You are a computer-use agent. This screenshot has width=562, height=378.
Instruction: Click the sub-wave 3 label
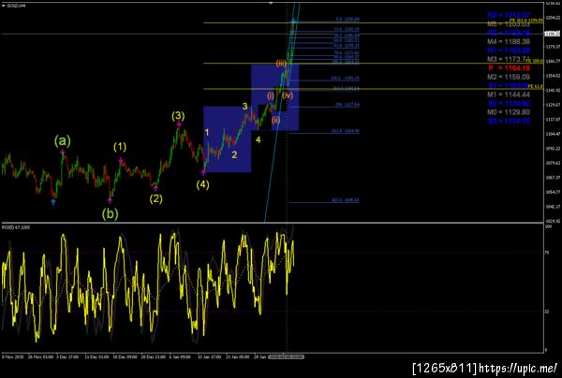pyautogui.click(x=244, y=106)
